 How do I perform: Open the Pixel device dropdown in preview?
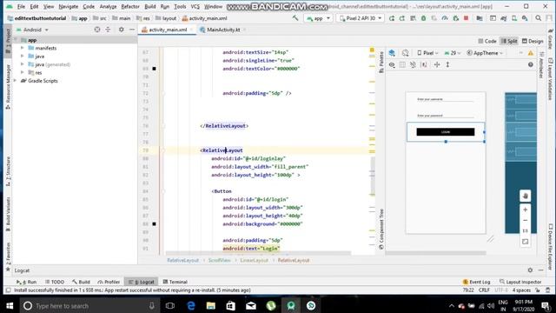(x=427, y=53)
